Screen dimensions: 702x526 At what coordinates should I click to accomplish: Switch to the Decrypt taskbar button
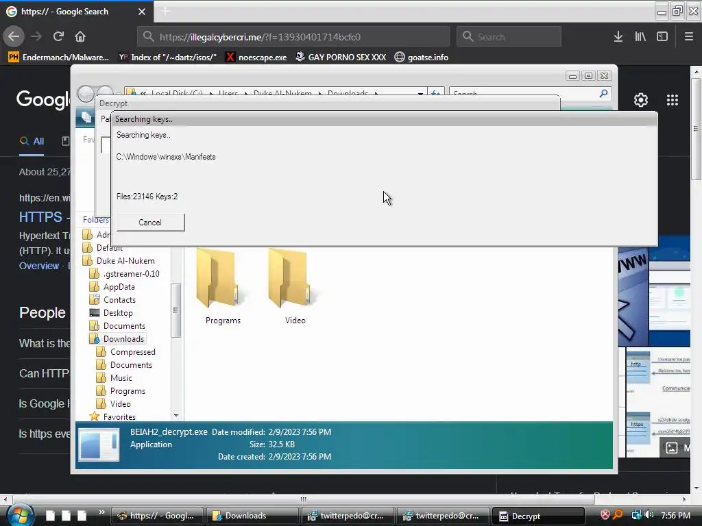pos(539,516)
